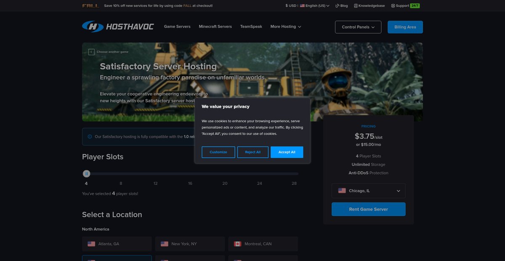Viewport: 505px width, 261px height.
Task: Accept all cookies
Action: coord(287,152)
